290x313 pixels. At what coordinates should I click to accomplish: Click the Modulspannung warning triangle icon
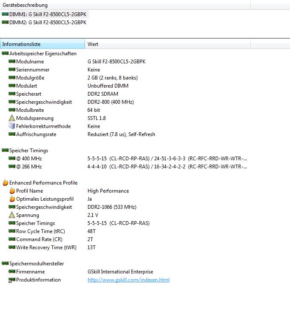coord(12,118)
